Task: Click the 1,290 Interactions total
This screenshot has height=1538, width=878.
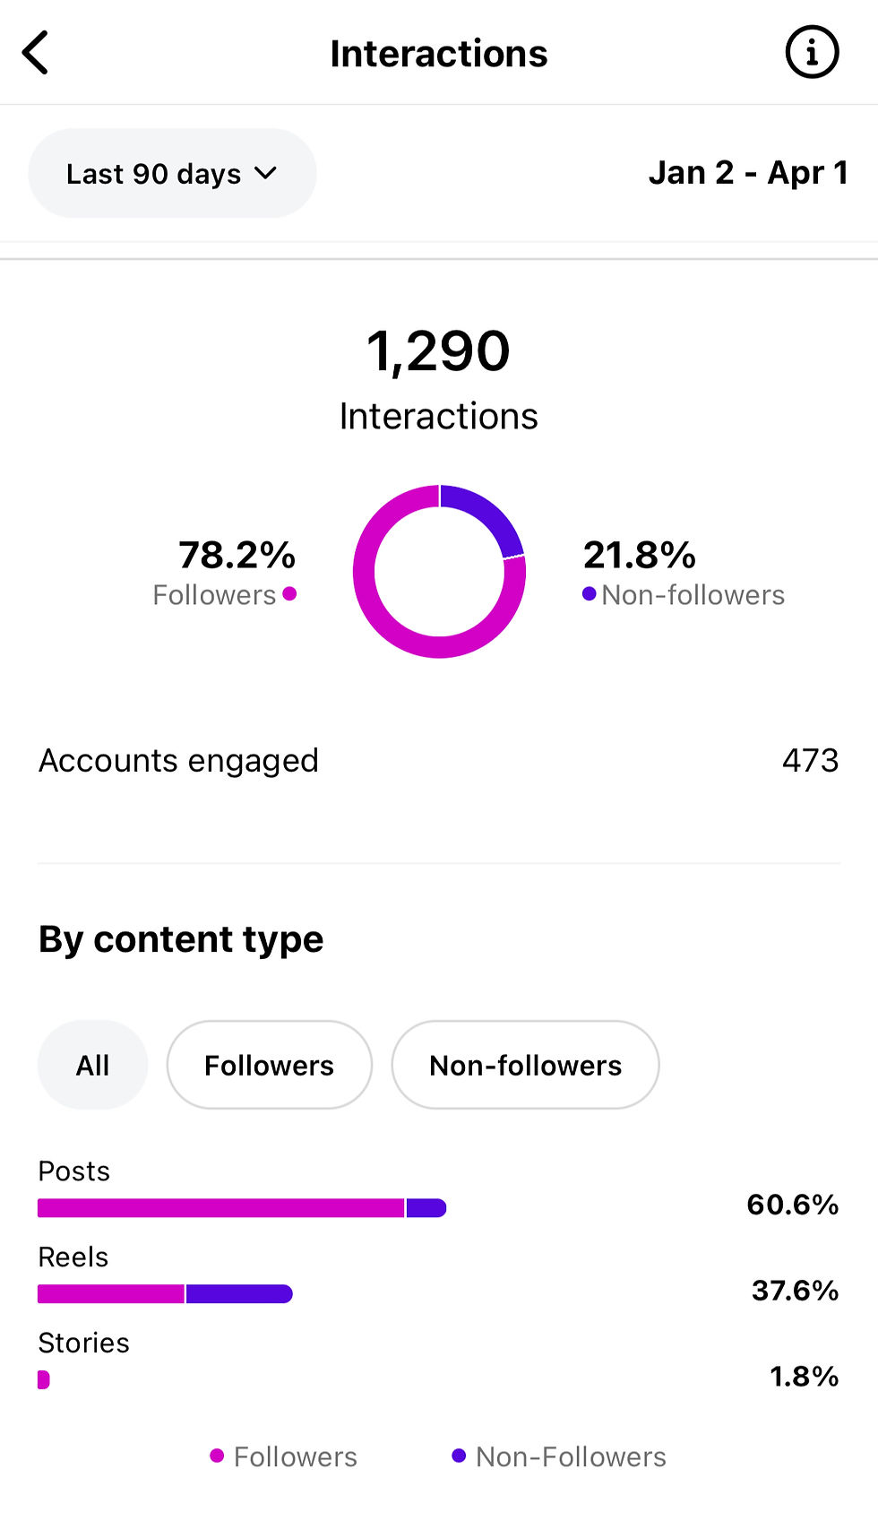Action: (x=438, y=351)
